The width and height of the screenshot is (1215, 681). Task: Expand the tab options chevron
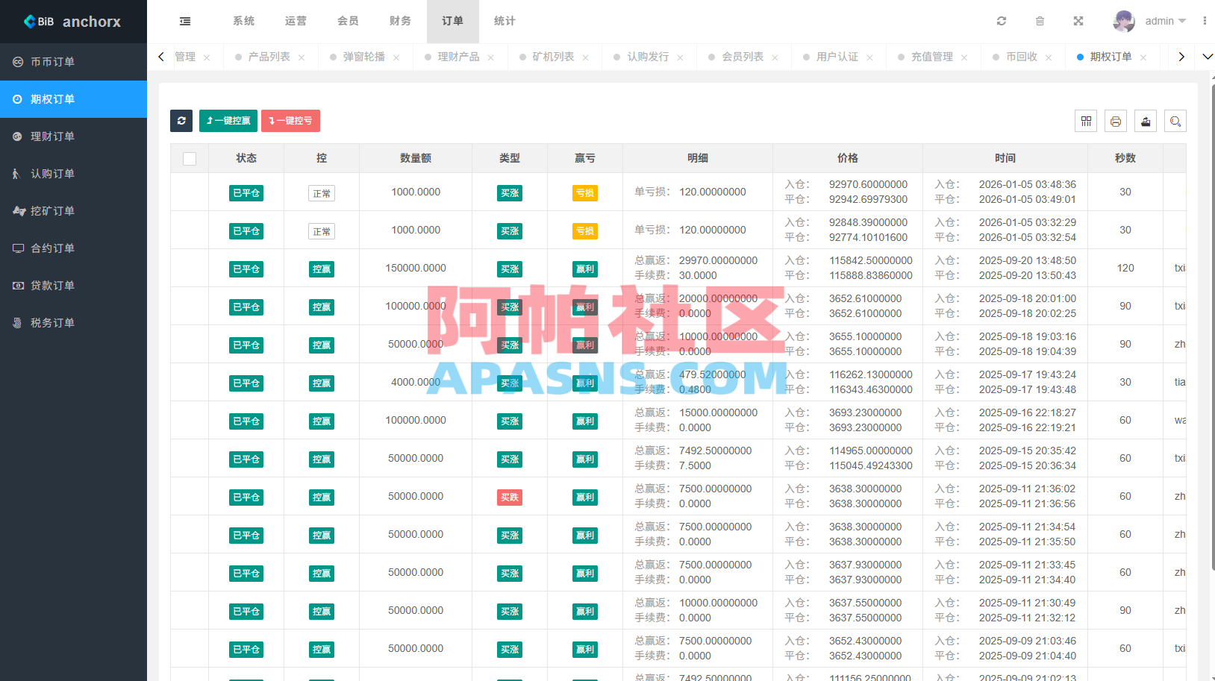1208,57
